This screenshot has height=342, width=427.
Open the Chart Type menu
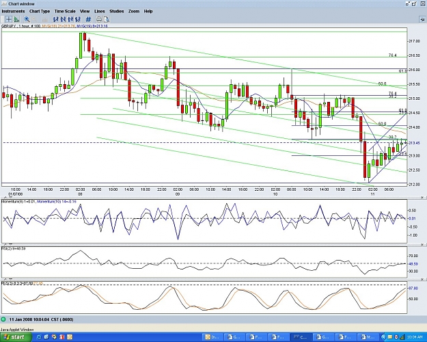coord(40,11)
